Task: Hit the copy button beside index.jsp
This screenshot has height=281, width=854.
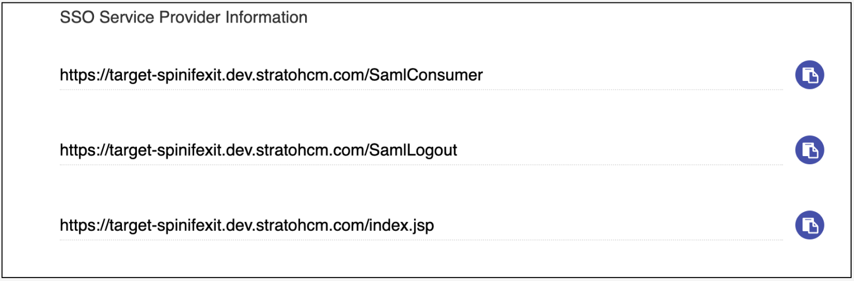Action: (809, 225)
